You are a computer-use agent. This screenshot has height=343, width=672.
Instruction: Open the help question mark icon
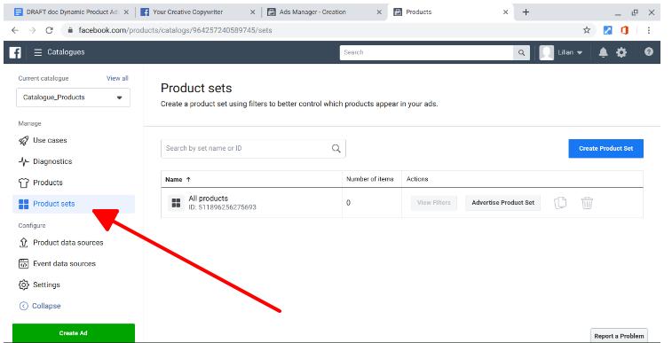click(648, 51)
